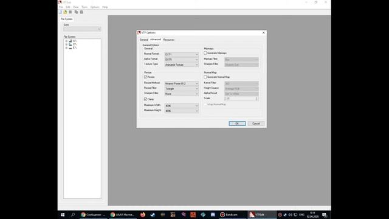The height and width of the screenshot is (219, 389).
Task: Click the New file toolbar icon
Action: tap(60, 12)
